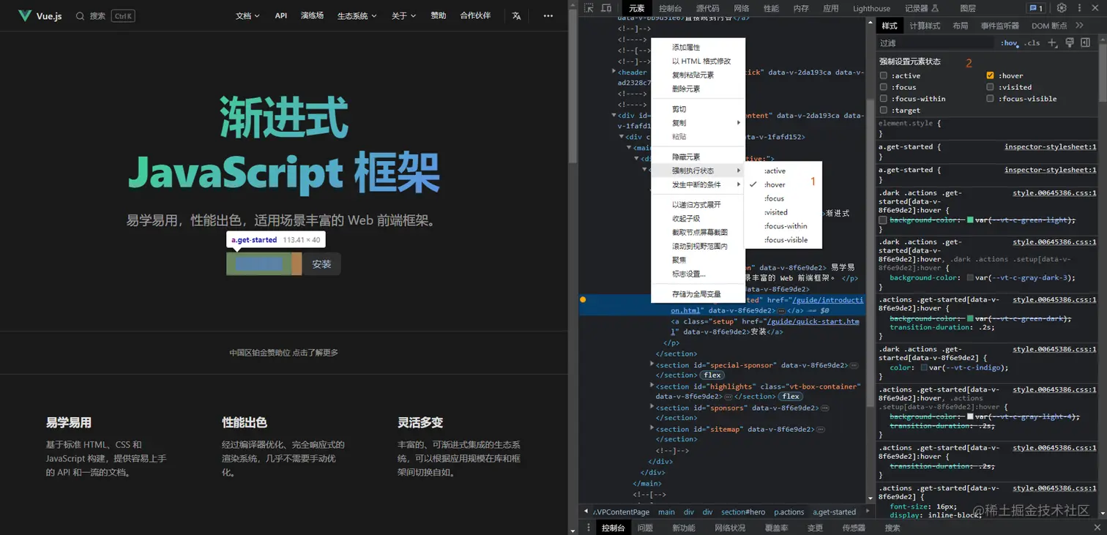The width and height of the screenshot is (1107, 535).
Task: Click the Vue.js logo icon
Action: click(25, 15)
